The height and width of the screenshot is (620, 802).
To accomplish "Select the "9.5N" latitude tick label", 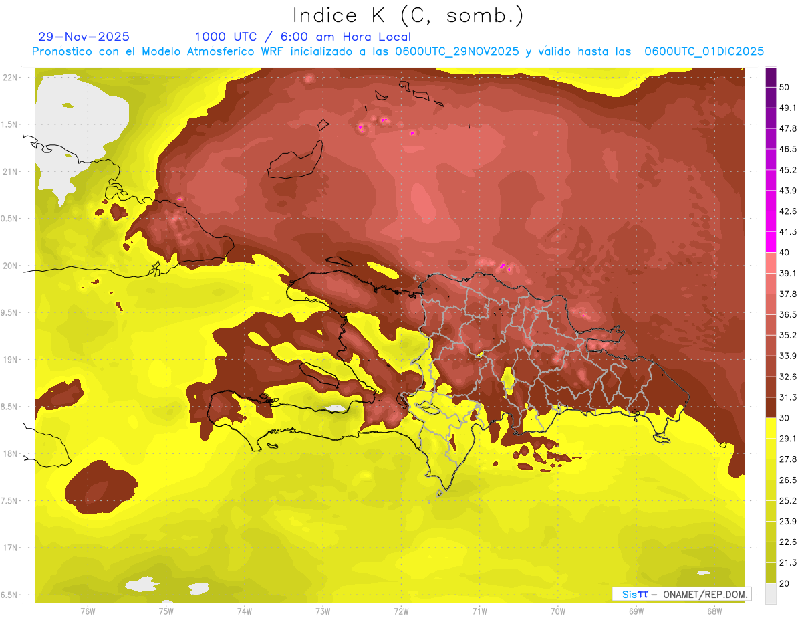I will (x=10, y=312).
